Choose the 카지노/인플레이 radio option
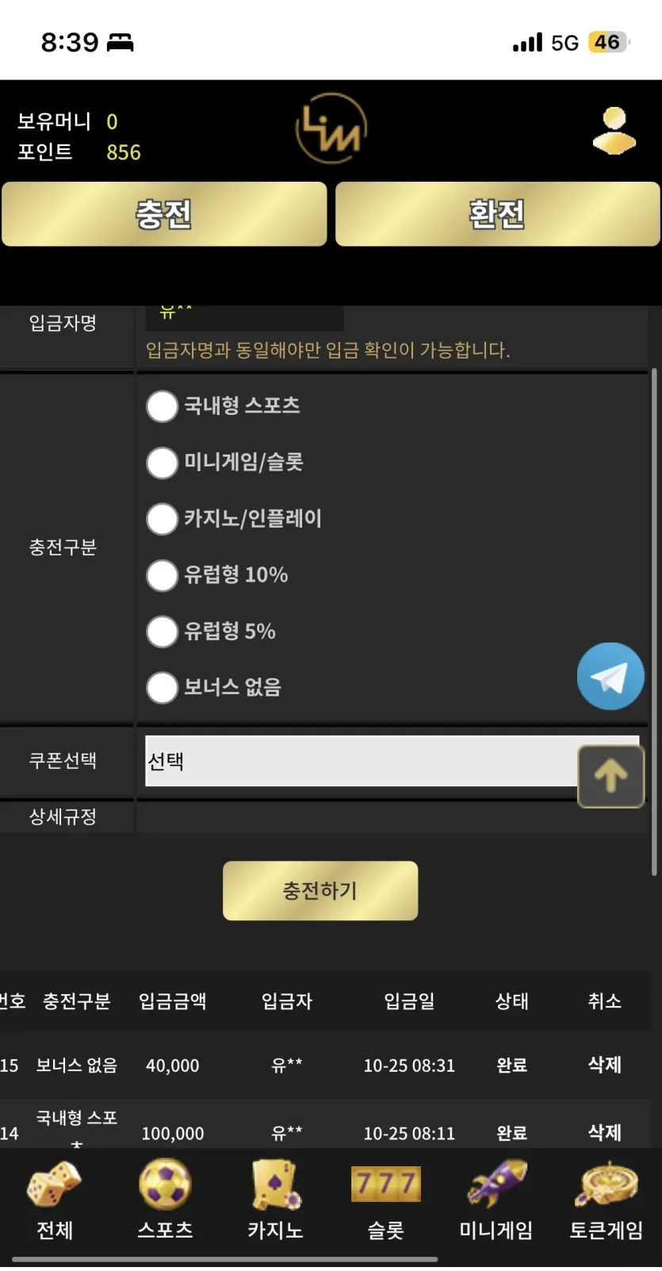 pos(162,519)
